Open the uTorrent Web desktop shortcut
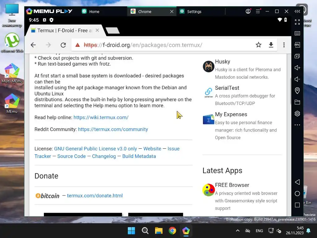 tap(12, 43)
